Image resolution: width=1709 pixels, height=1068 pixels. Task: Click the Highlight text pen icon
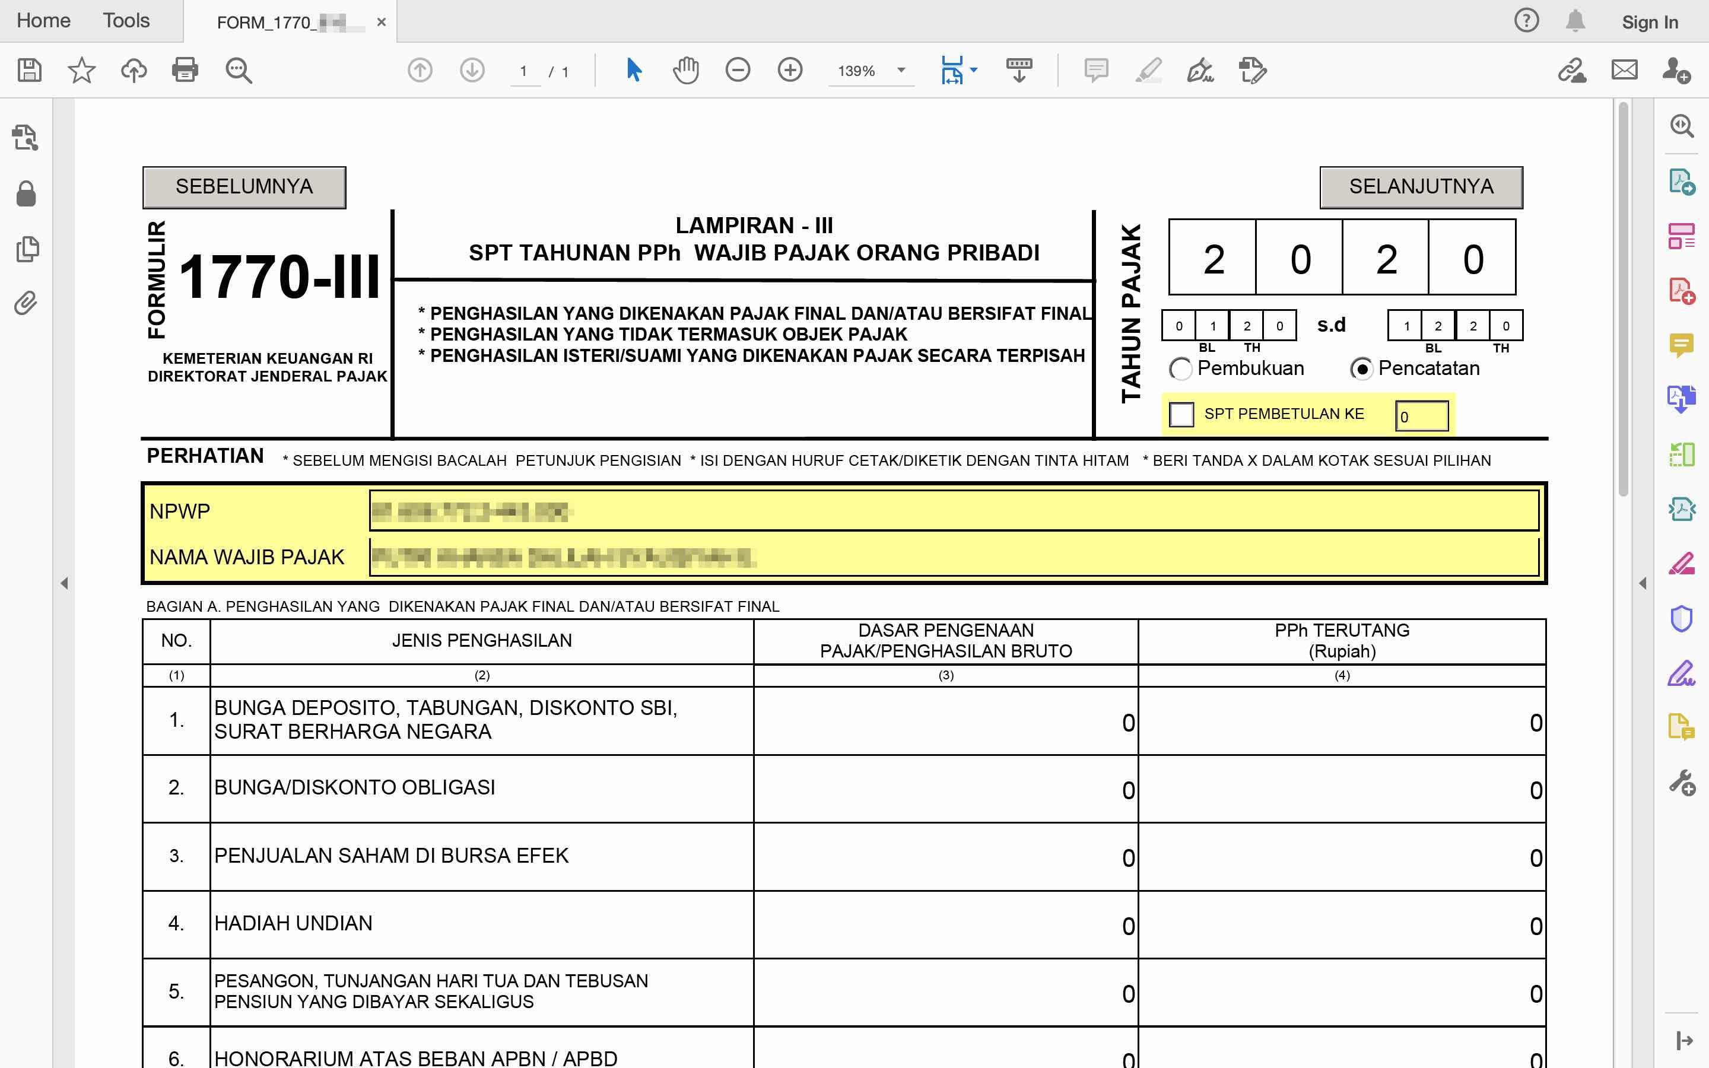click(1148, 70)
